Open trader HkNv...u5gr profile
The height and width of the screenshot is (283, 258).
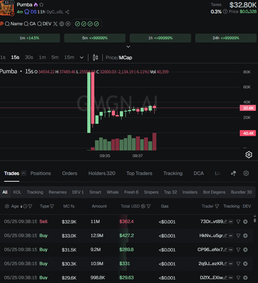point(211,236)
